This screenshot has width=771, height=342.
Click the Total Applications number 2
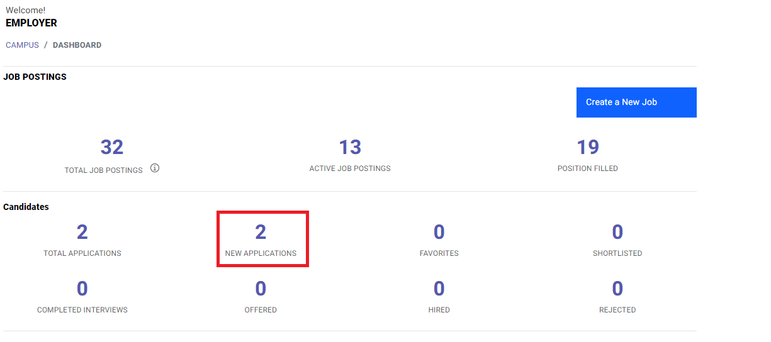82,232
